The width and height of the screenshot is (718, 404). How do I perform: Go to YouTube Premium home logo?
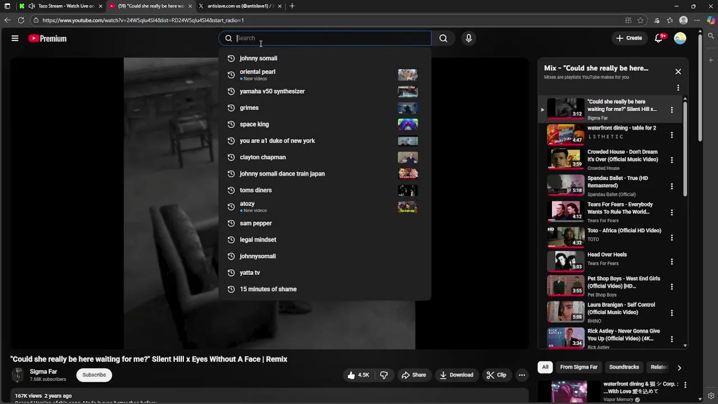[x=48, y=38]
